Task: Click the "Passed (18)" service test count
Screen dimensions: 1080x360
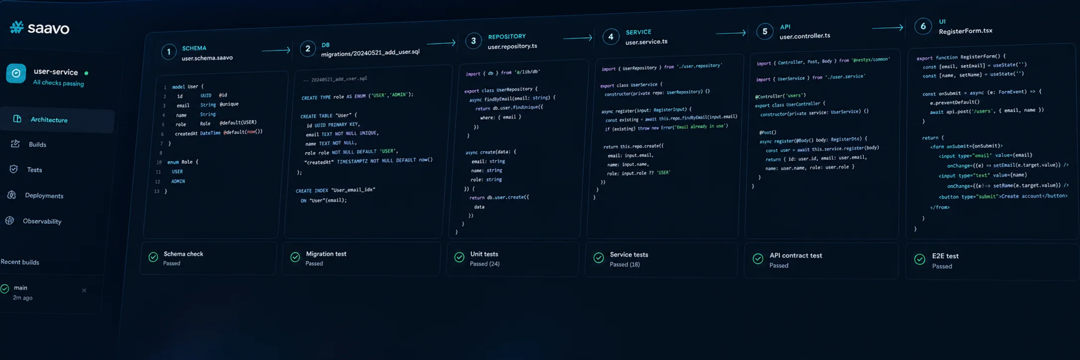Action: tap(625, 264)
